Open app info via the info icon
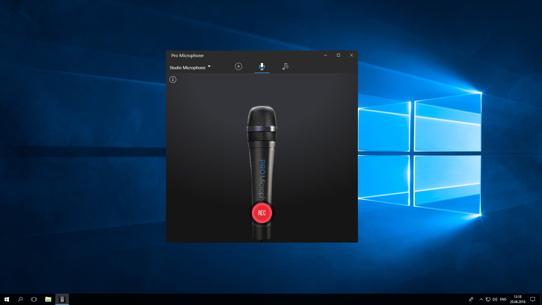The width and height of the screenshot is (542, 305). click(x=172, y=79)
